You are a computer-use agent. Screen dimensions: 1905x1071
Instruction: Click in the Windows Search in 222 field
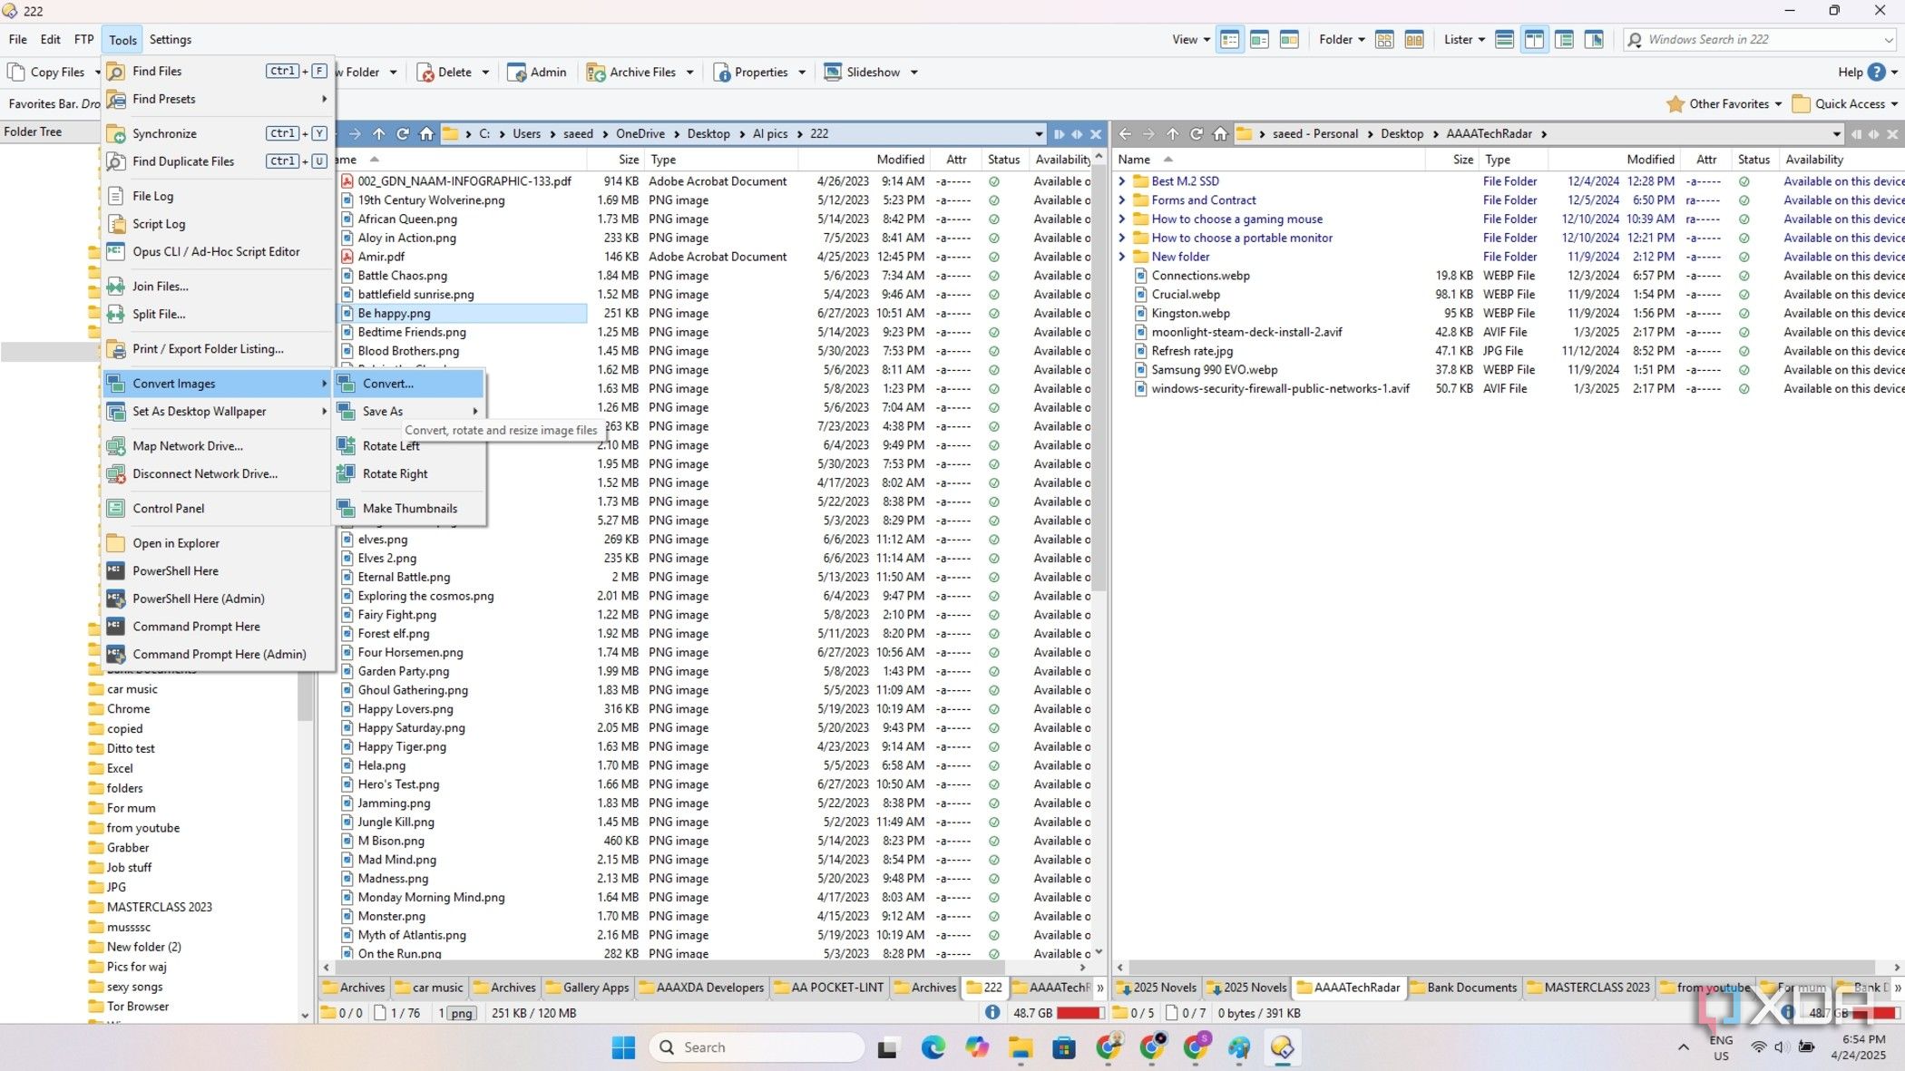tap(1760, 40)
